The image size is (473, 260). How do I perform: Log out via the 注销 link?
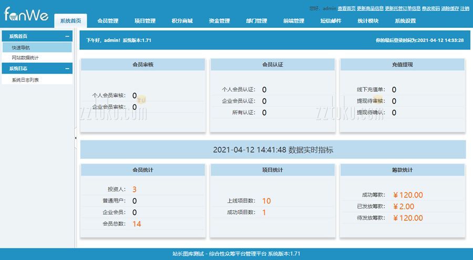pyautogui.click(x=465, y=8)
